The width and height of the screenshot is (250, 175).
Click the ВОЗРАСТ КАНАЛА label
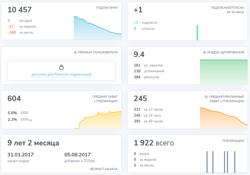click(x=104, y=169)
